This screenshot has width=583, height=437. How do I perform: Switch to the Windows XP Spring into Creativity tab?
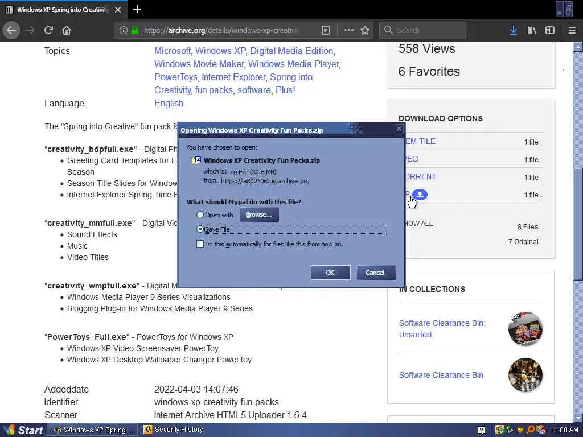pos(63,10)
